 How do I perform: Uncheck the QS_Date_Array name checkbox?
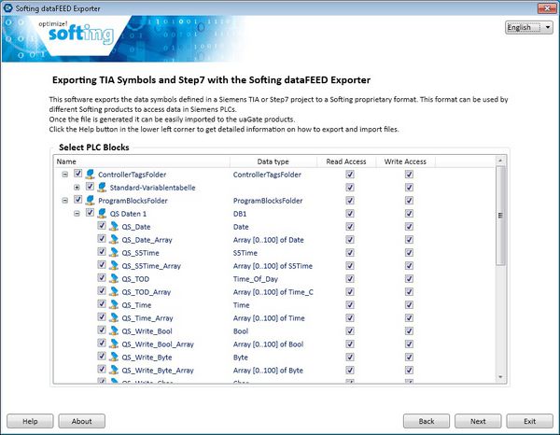coord(101,240)
